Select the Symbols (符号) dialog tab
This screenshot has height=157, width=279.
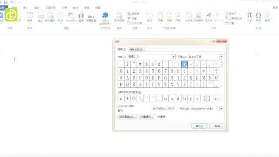(x=122, y=49)
